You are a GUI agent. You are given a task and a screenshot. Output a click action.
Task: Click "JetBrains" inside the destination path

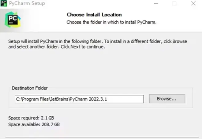click(x=58, y=99)
